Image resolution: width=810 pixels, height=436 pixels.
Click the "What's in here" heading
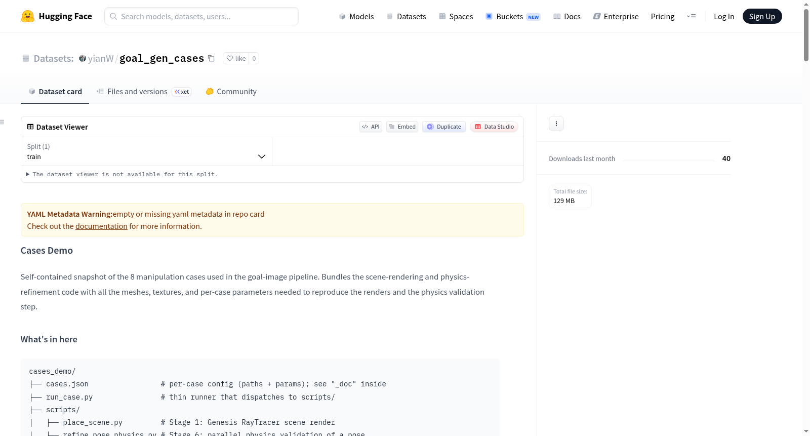49,339
